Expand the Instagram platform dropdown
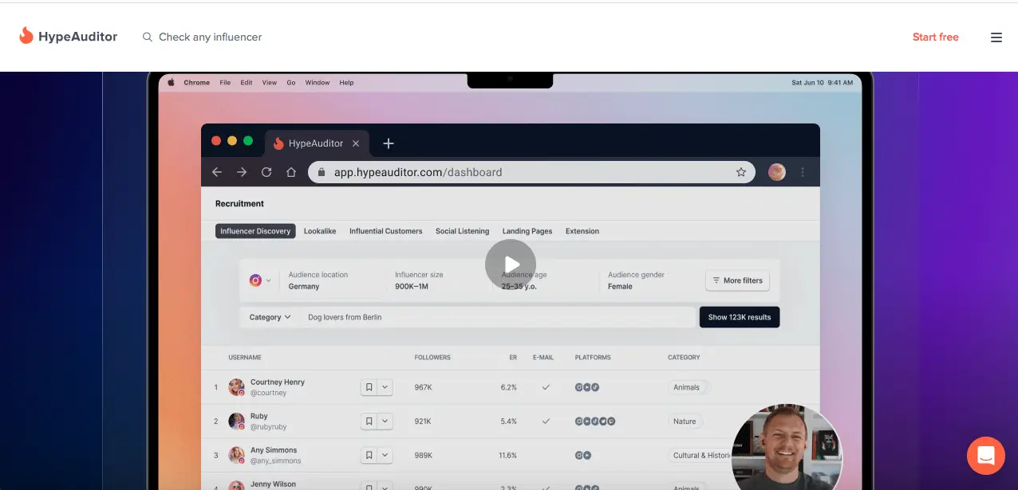This screenshot has width=1018, height=490. 260,280
